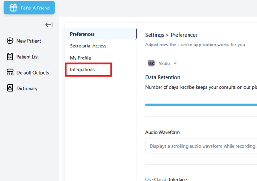Click the Refer A Friend button

pos(29,8)
